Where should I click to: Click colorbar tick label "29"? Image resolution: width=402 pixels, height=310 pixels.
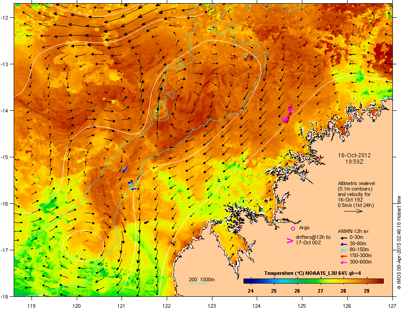coord(366,291)
